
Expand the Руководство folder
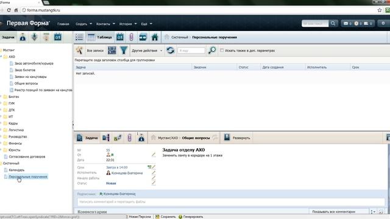tap(1, 136)
